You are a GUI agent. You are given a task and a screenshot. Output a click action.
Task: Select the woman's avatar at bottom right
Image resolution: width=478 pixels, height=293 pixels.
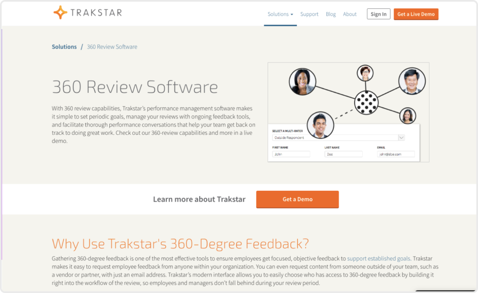(408, 116)
